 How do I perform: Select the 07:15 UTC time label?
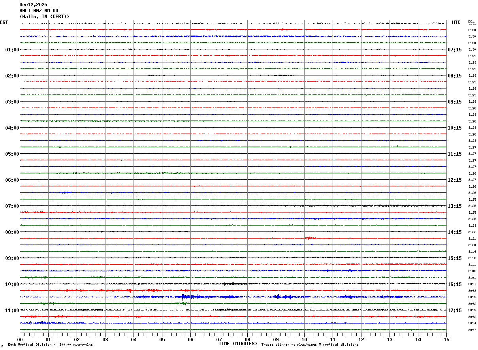tap(455, 50)
